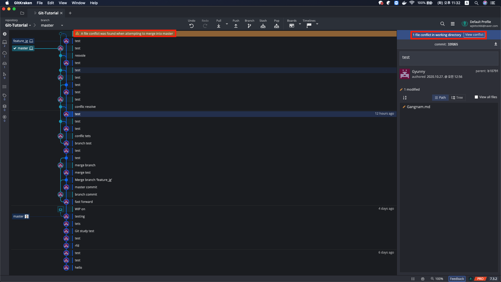The width and height of the screenshot is (501, 282).
Task: Click the Stash icon
Action: [263, 26]
